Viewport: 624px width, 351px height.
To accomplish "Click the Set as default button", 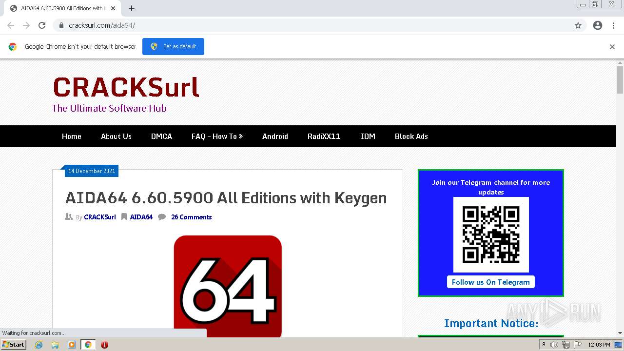I will [x=173, y=46].
